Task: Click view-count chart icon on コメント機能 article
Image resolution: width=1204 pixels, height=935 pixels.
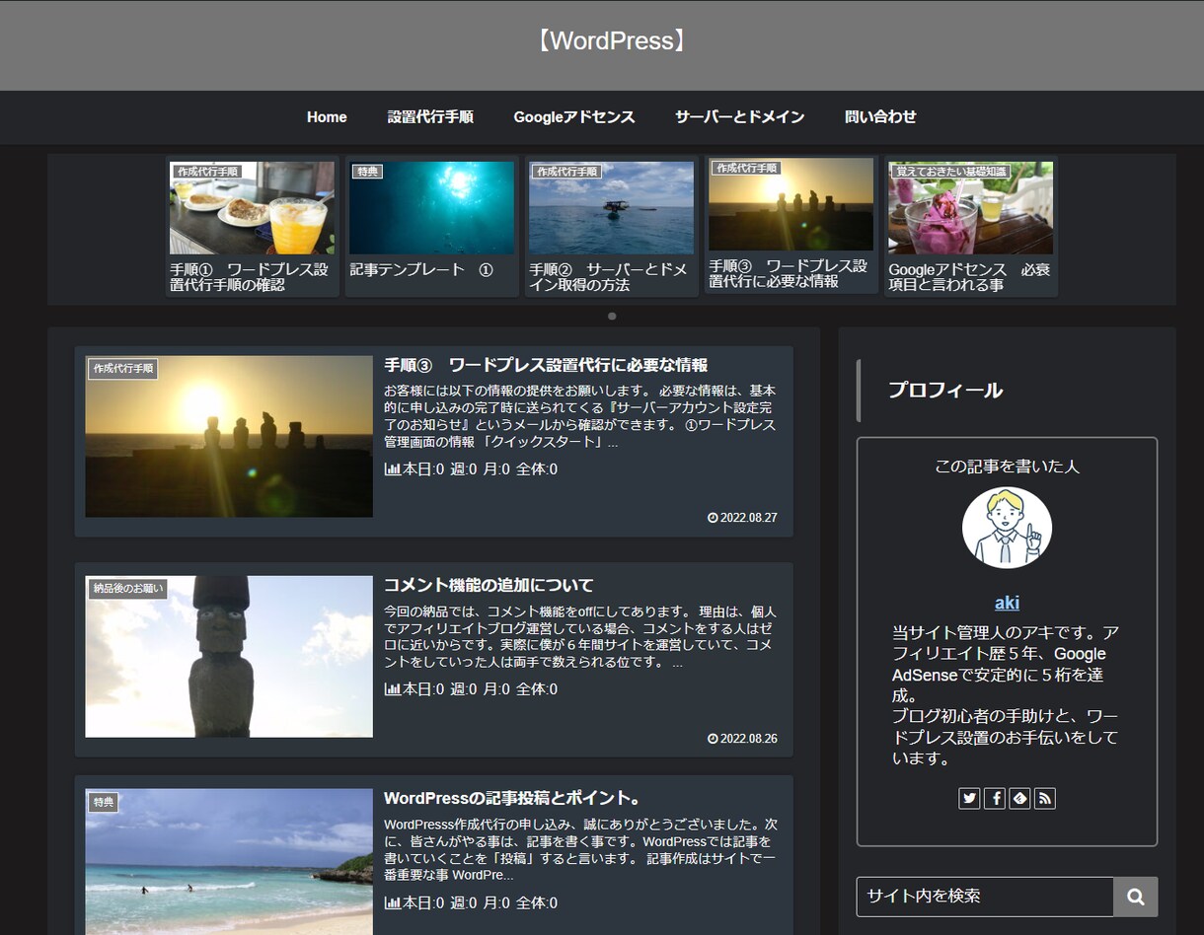Action: pyautogui.click(x=392, y=689)
